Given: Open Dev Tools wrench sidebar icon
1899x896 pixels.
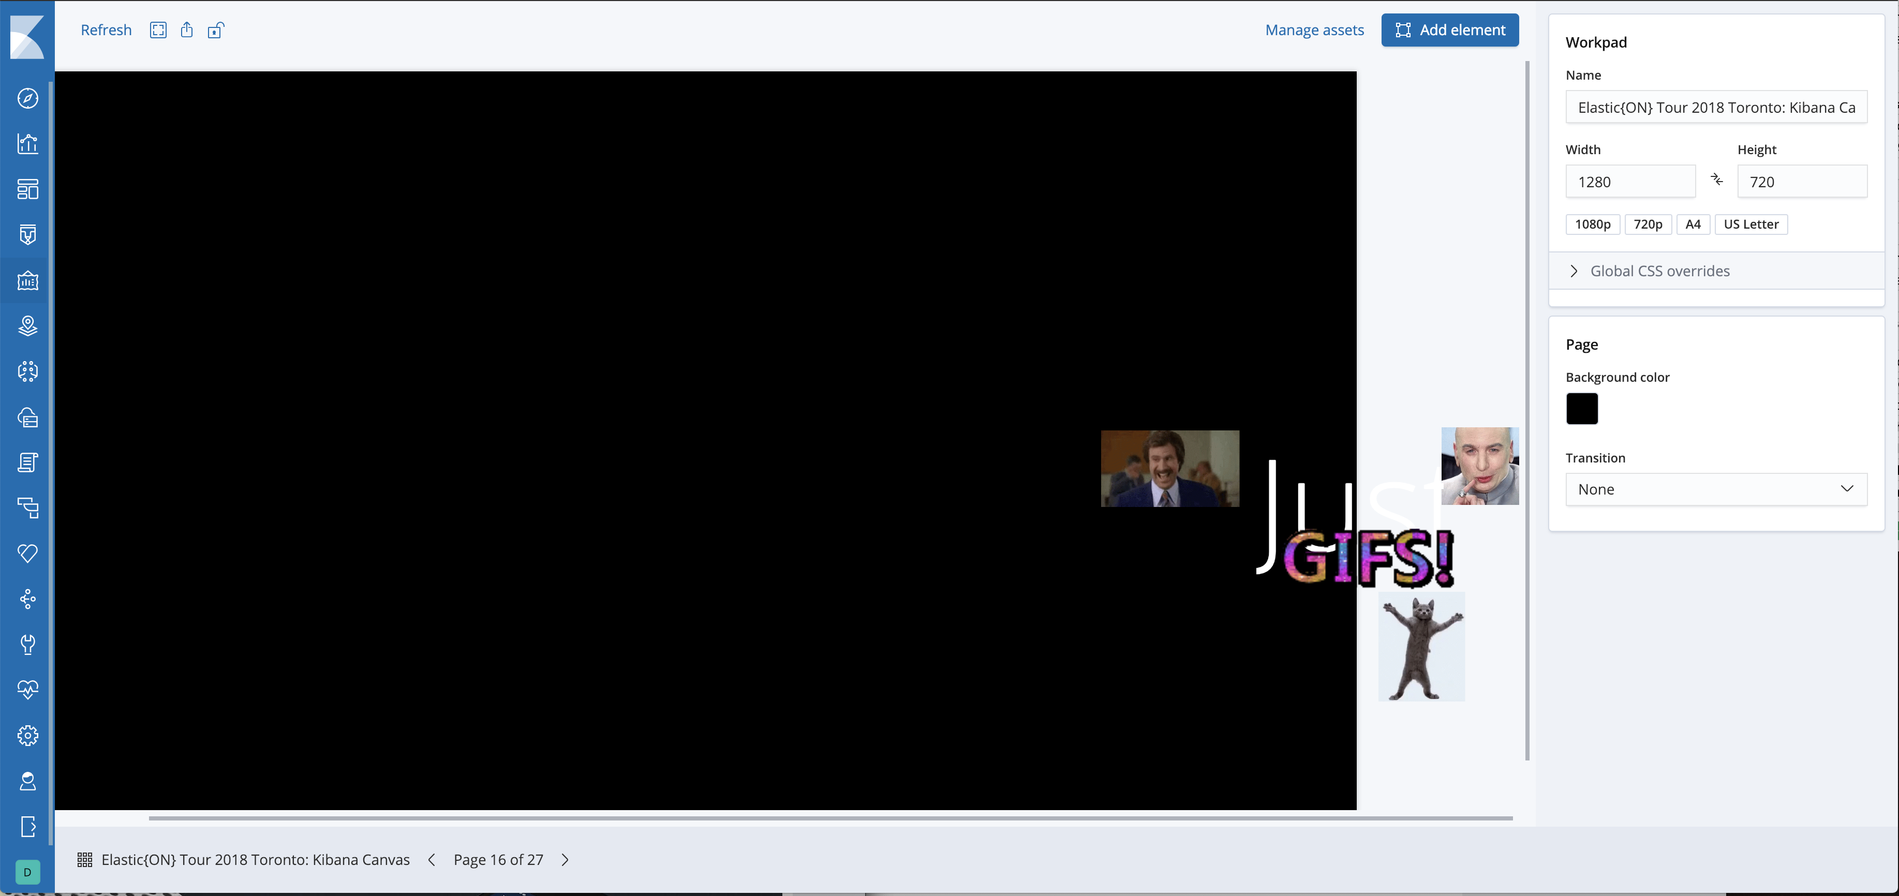Looking at the screenshot, I should click(x=27, y=644).
